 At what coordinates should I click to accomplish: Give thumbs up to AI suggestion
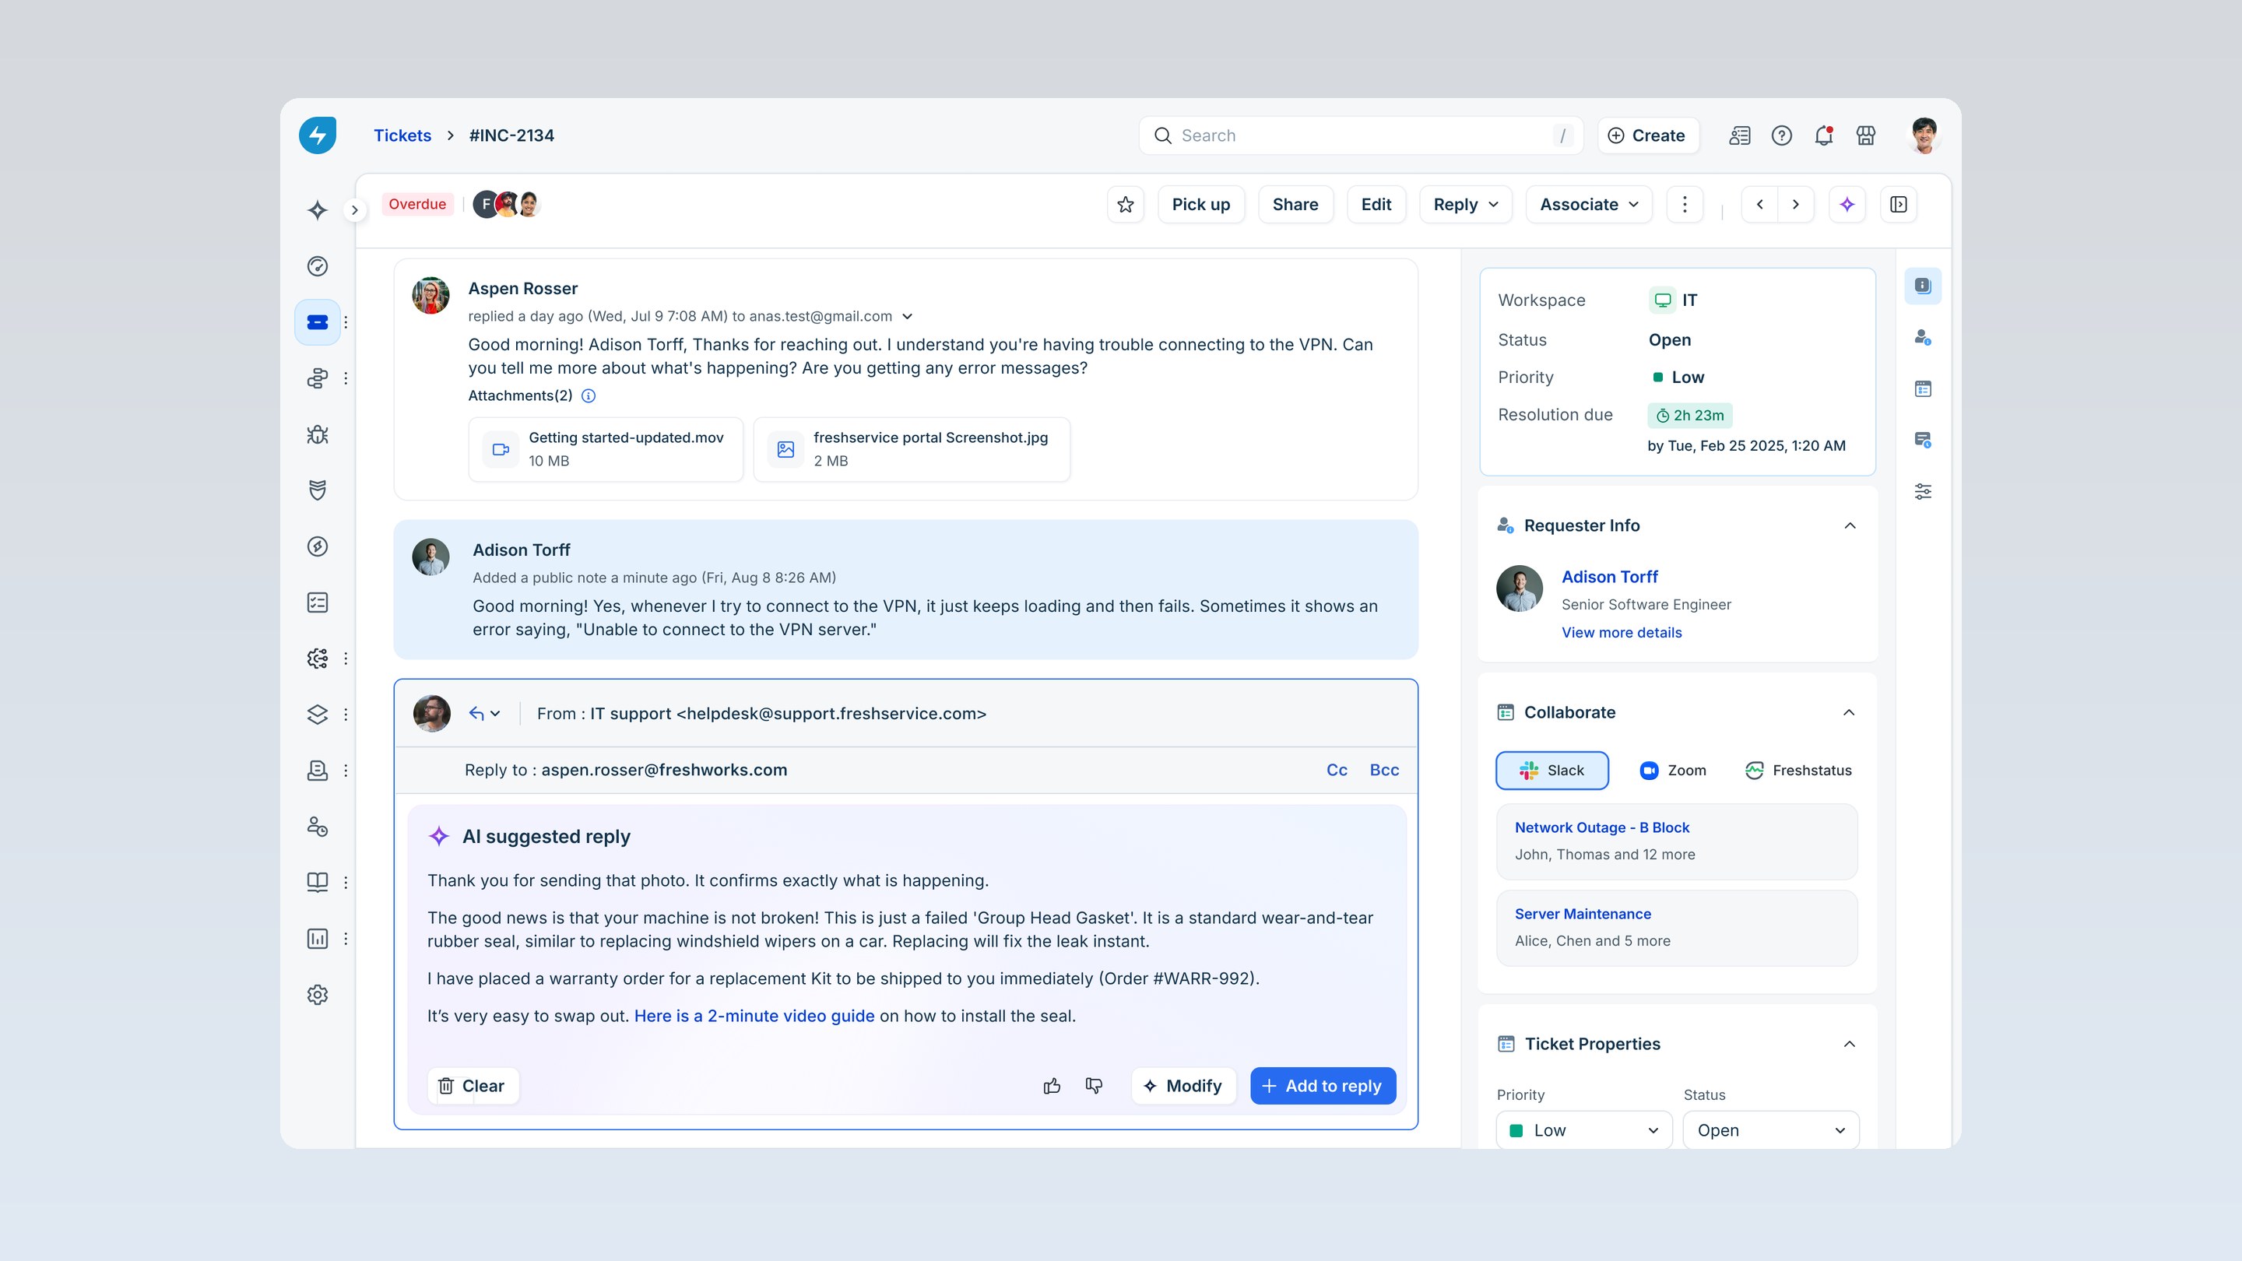tap(1052, 1085)
